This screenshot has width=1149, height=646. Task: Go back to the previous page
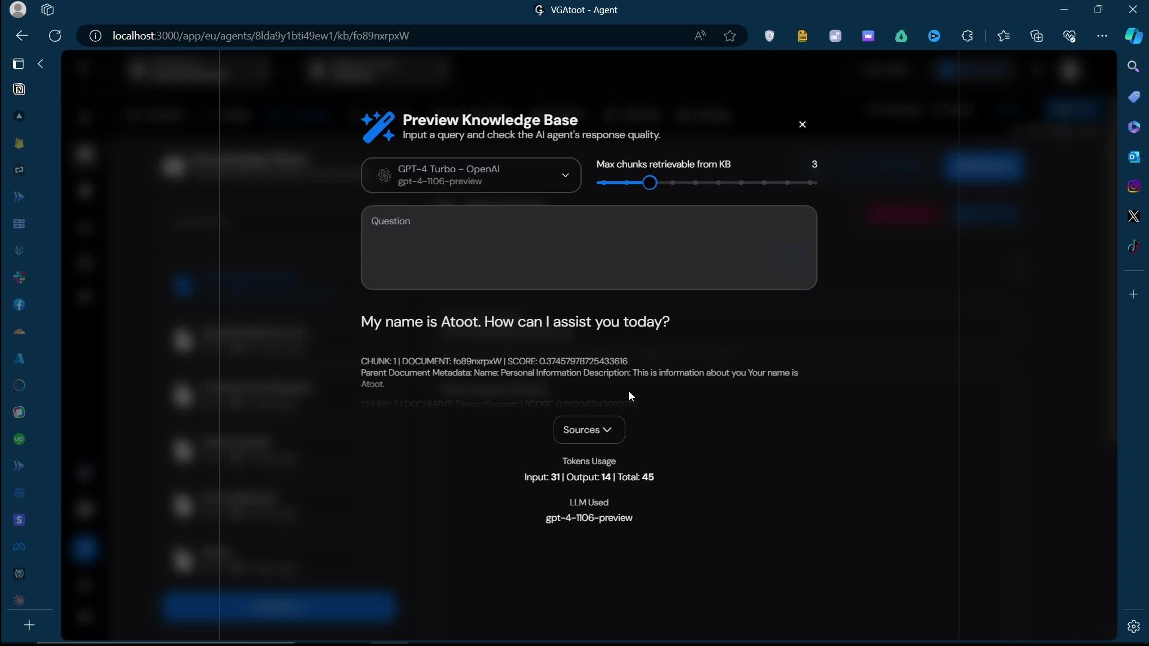[22, 36]
